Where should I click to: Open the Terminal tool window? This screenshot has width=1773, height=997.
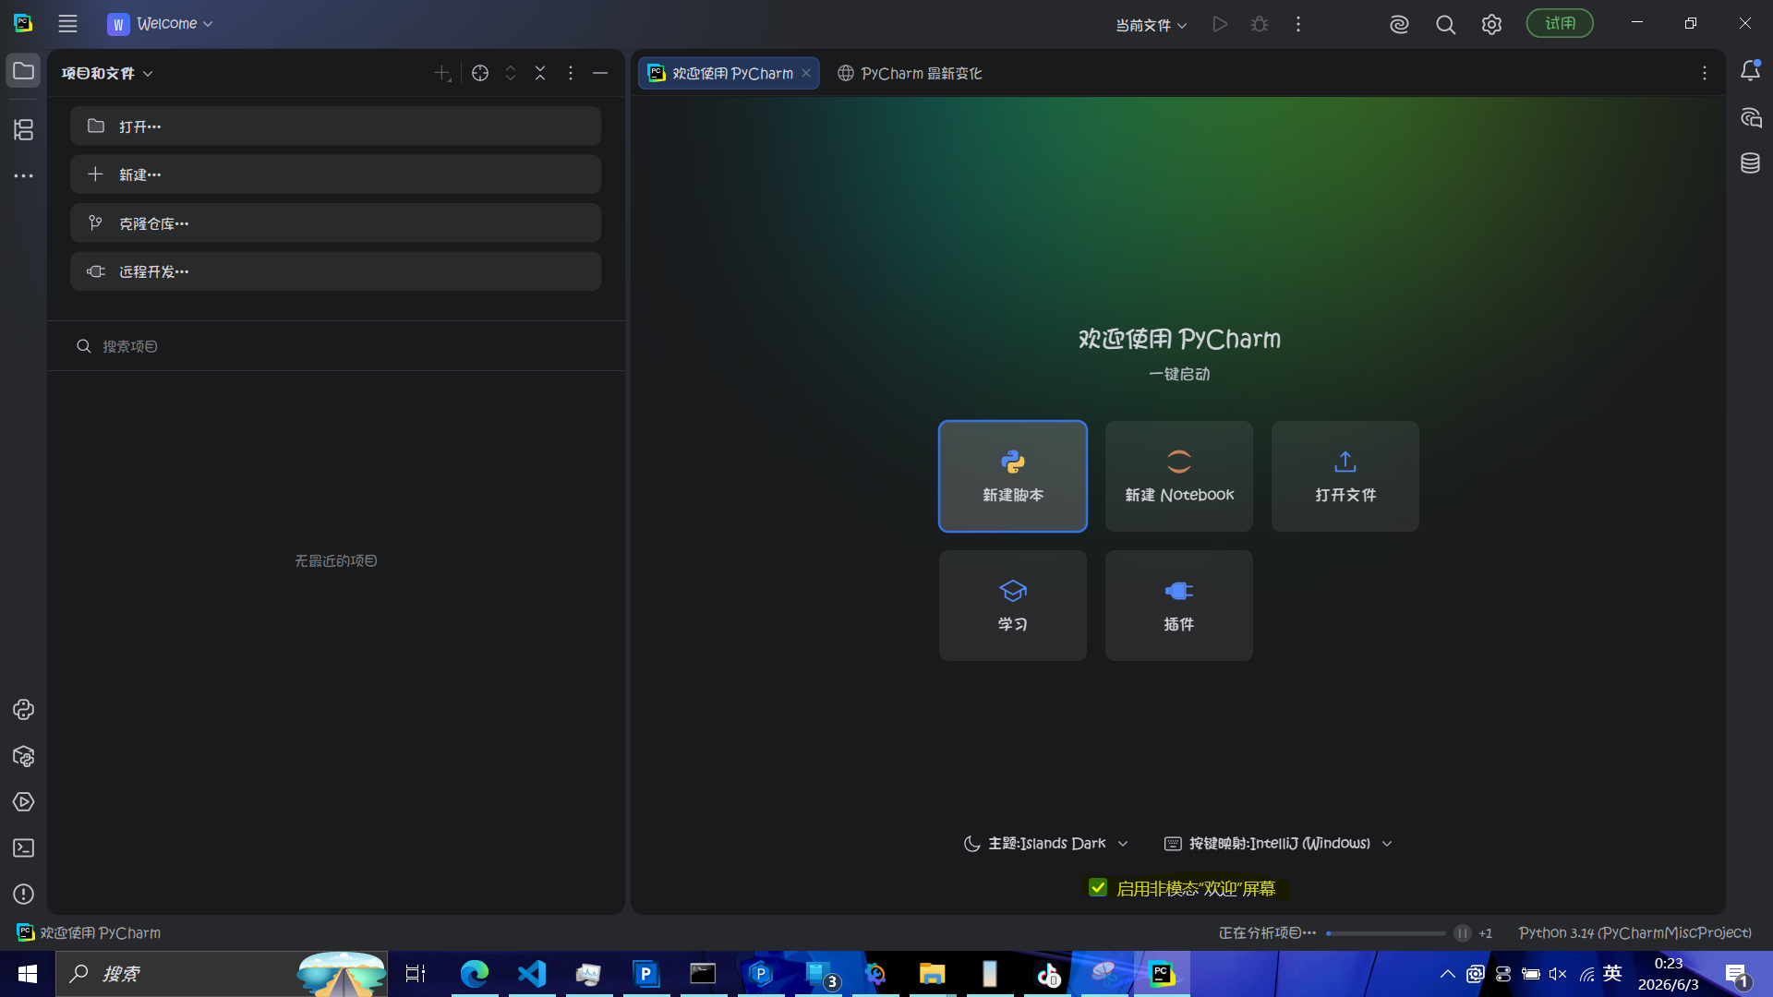tap(24, 848)
